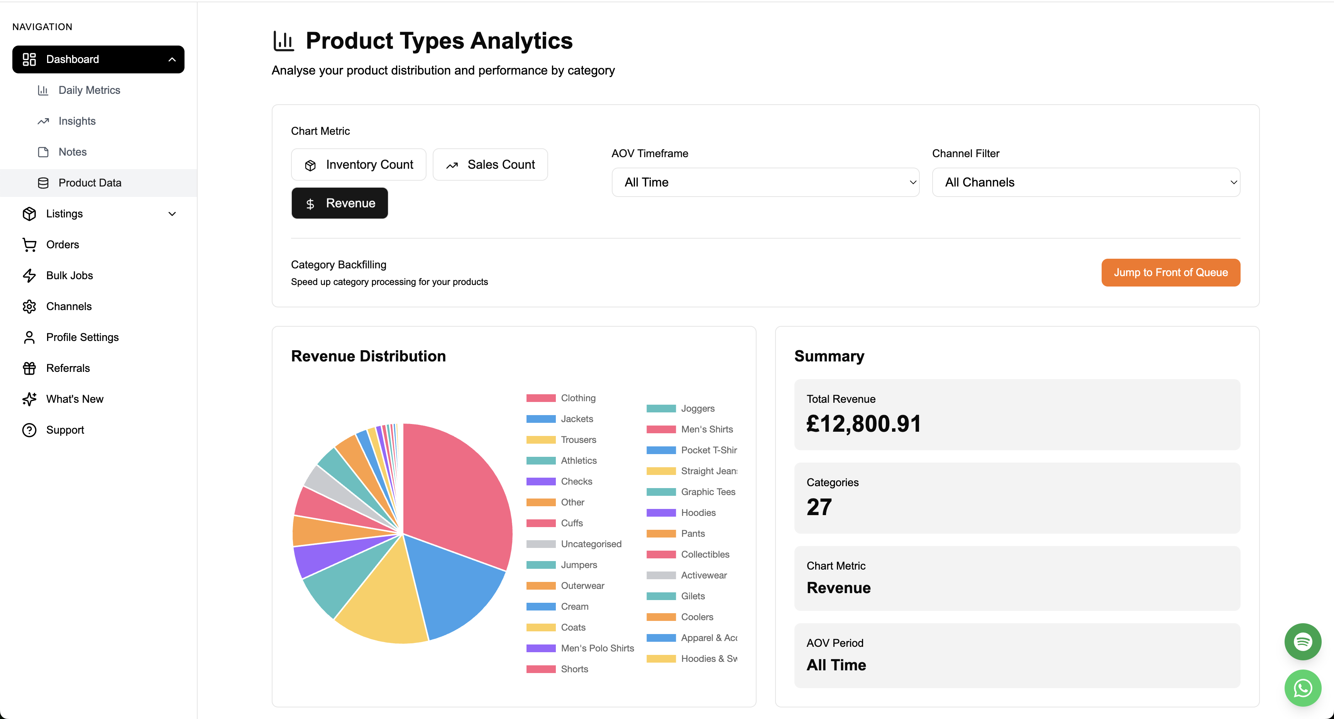Open the Insights navigation item
The image size is (1334, 719).
77,121
